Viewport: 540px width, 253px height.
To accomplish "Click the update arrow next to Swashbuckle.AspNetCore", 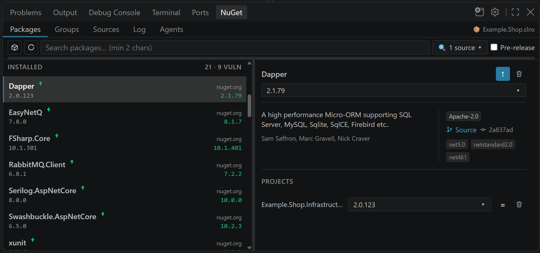I will (103, 214).
